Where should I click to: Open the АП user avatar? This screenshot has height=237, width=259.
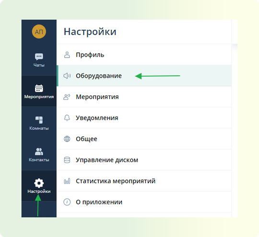coord(39,32)
